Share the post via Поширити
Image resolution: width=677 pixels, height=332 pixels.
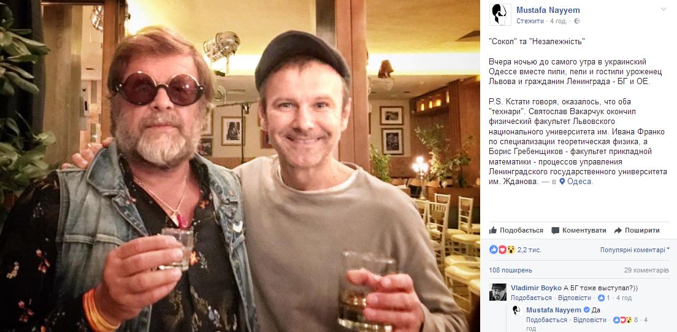coord(637,230)
